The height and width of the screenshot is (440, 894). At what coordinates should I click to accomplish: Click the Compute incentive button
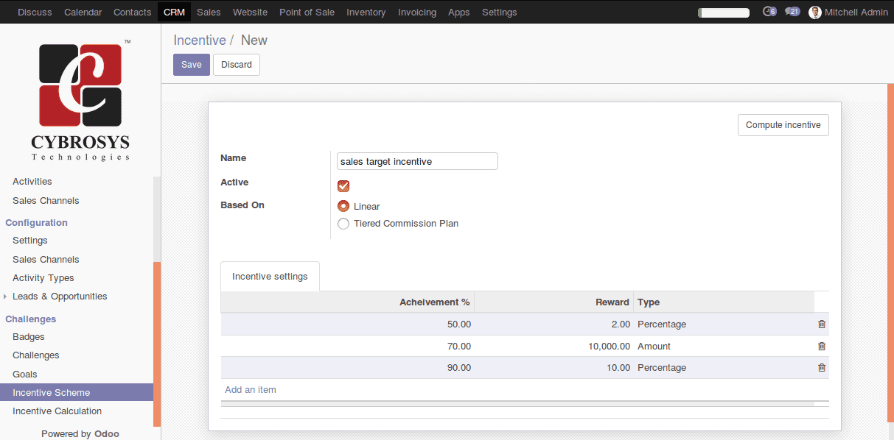[x=783, y=125]
